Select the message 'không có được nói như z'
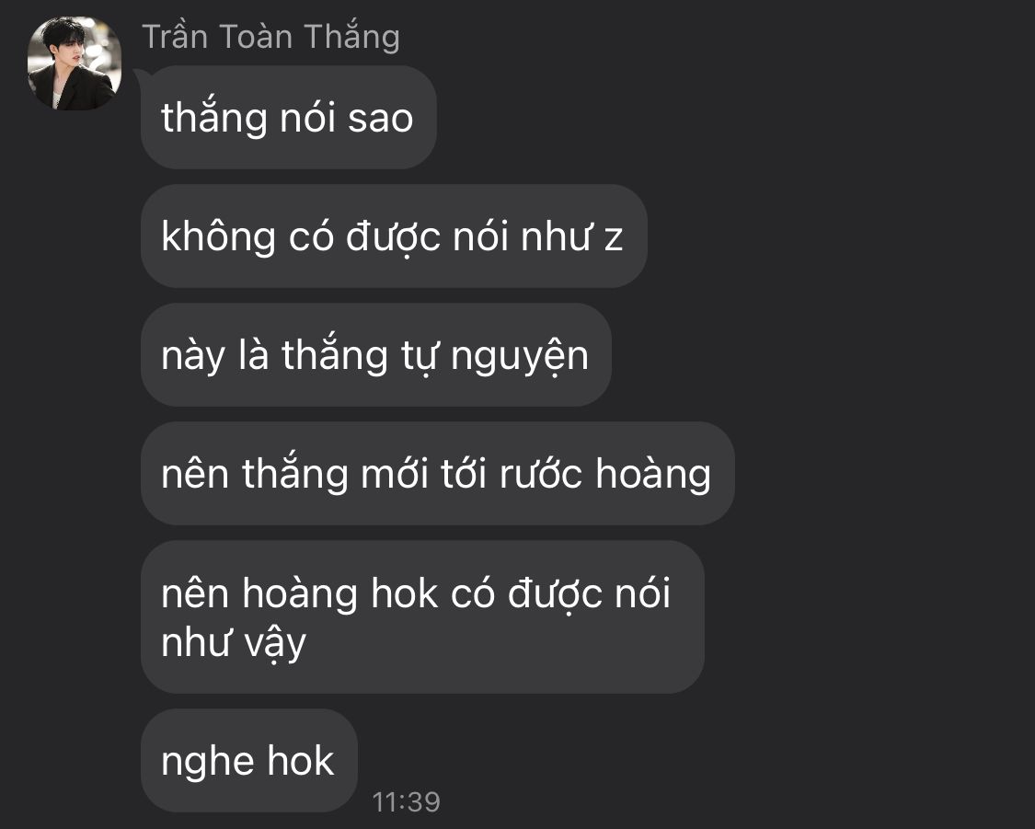The height and width of the screenshot is (829, 1035). tap(394, 236)
